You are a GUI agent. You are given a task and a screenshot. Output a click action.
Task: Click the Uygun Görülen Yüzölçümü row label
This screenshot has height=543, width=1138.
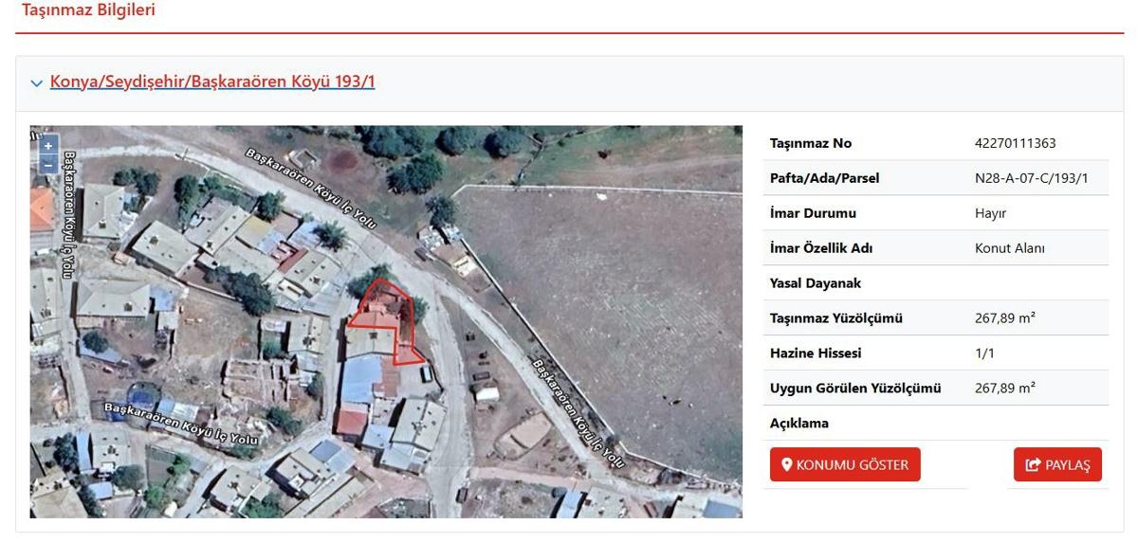tap(854, 389)
